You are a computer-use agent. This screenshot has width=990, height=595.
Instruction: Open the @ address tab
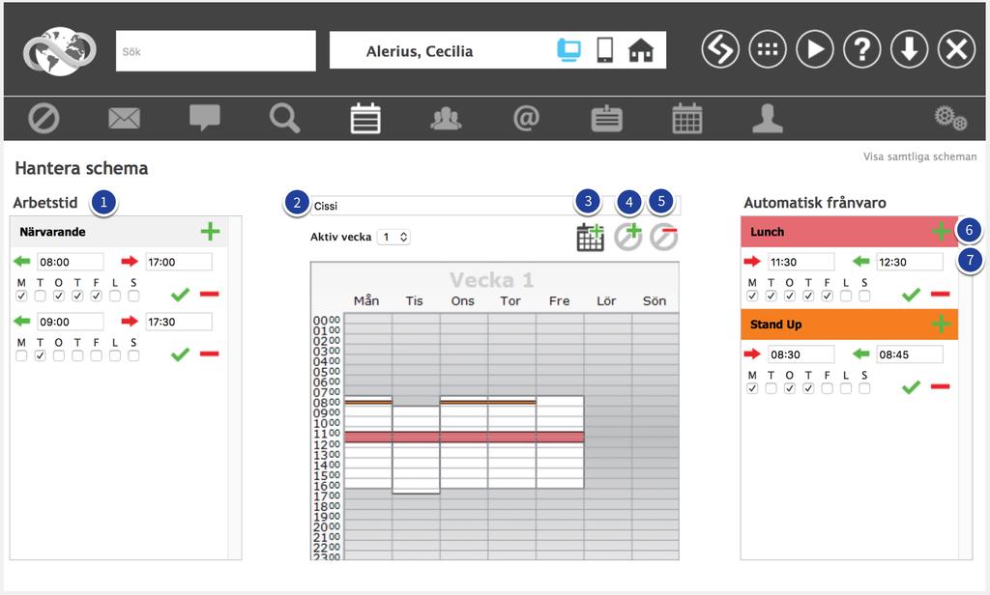coord(526,118)
